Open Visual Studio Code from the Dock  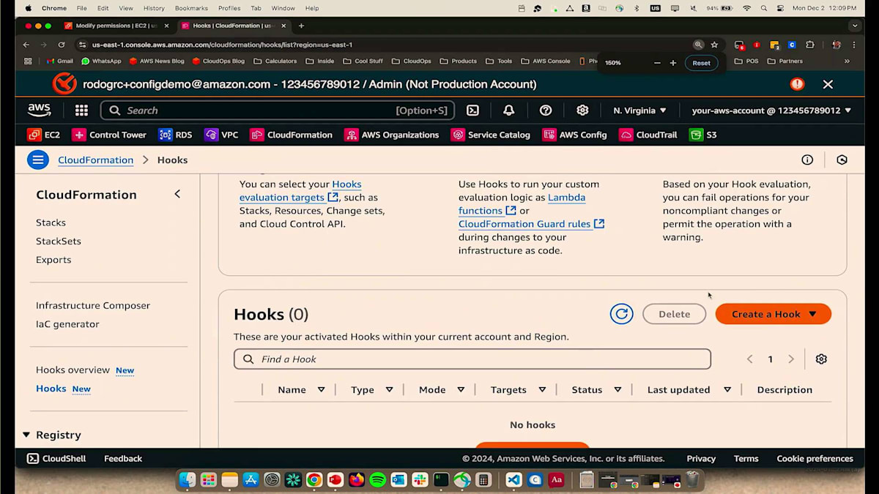pos(513,480)
